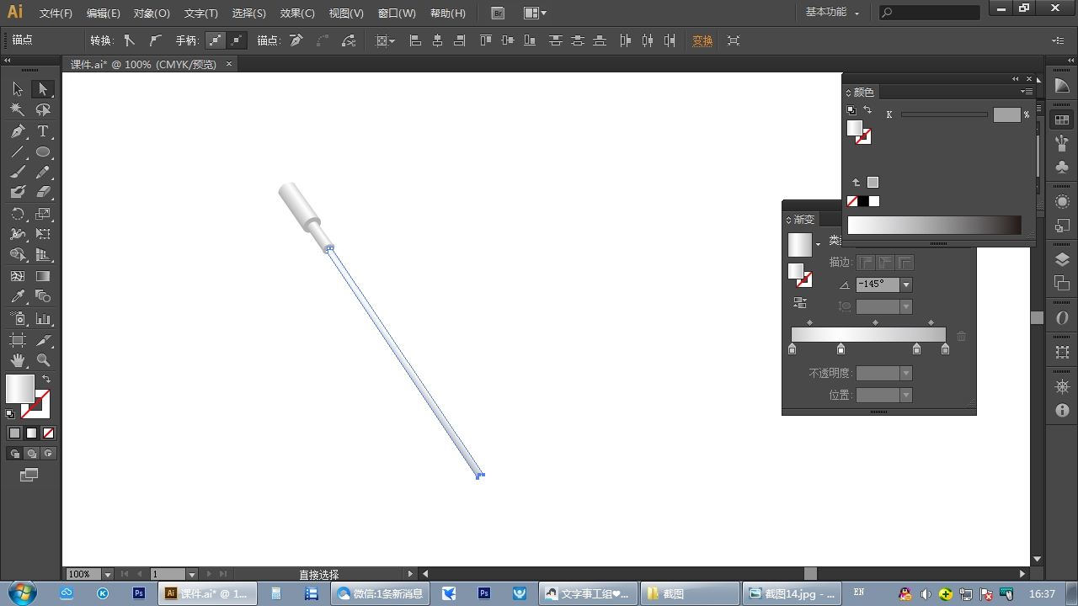The height and width of the screenshot is (606, 1078).
Task: Reverse gradient in Gradient panel
Action: pyautogui.click(x=800, y=303)
